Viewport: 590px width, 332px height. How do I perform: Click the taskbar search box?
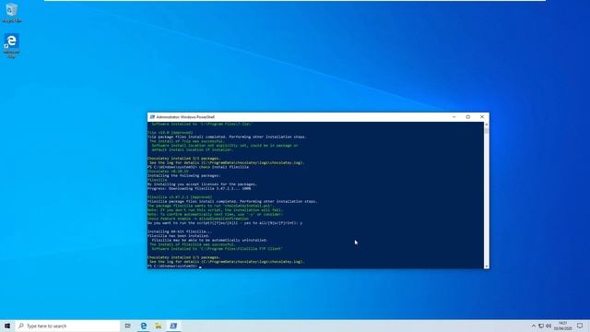click(67, 326)
